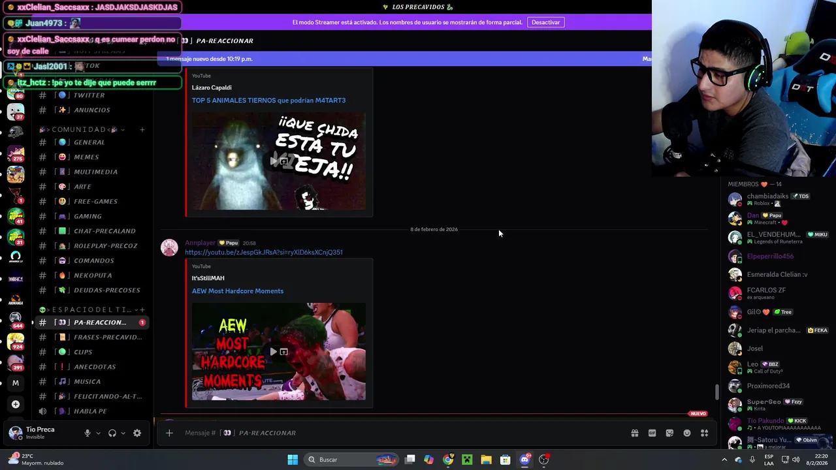
Task: Click Desactivar for Streamer mode
Action: click(x=545, y=22)
